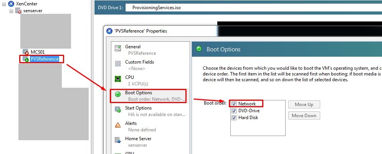Collapse the xenserver tree node
This screenshot has height=154, width=382.
(x=11, y=11)
